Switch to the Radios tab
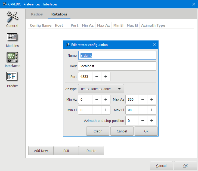The width and height of the screenshot is (198, 171). pos(37,14)
